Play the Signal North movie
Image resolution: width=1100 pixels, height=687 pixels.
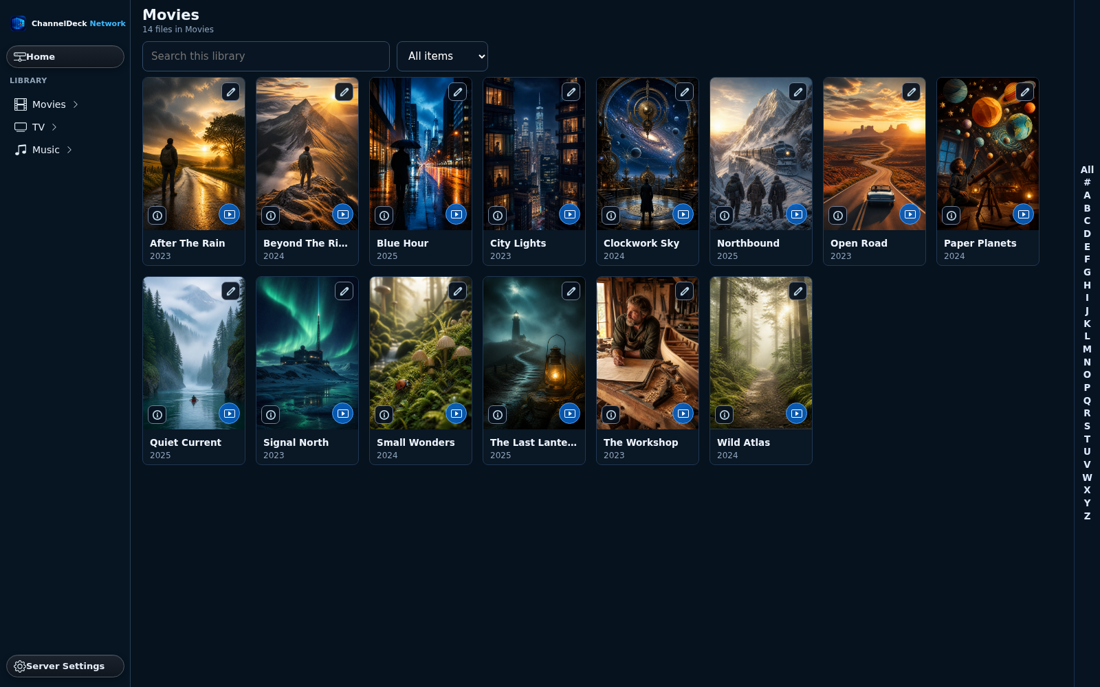coord(343,414)
